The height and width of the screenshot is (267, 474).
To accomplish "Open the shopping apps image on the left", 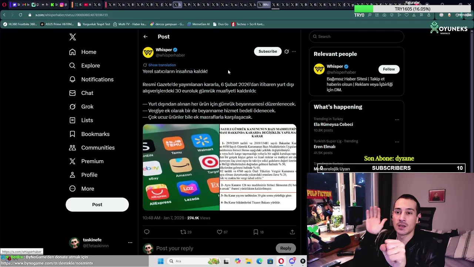I will coord(181,167).
